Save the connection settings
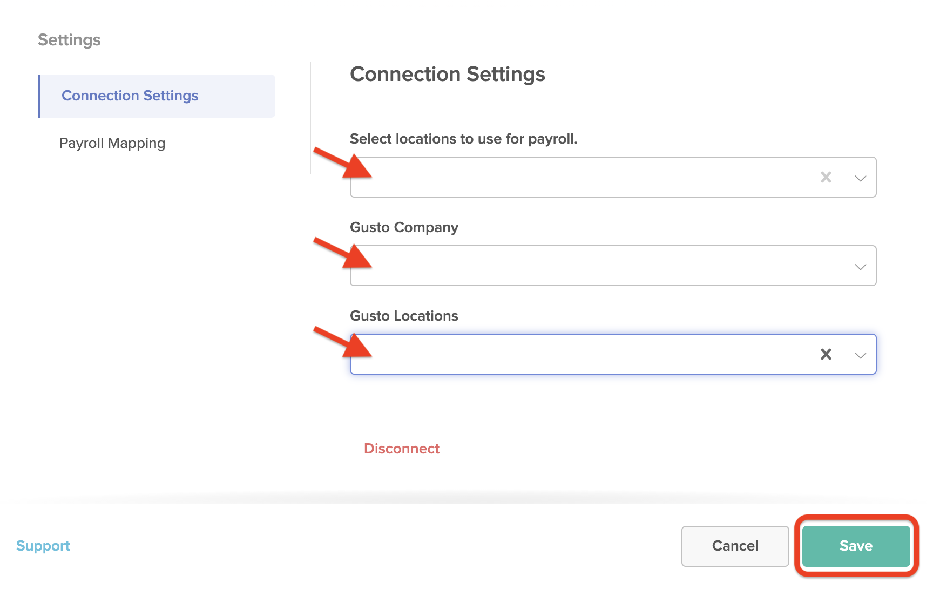This screenshot has height=596, width=933. [856, 546]
